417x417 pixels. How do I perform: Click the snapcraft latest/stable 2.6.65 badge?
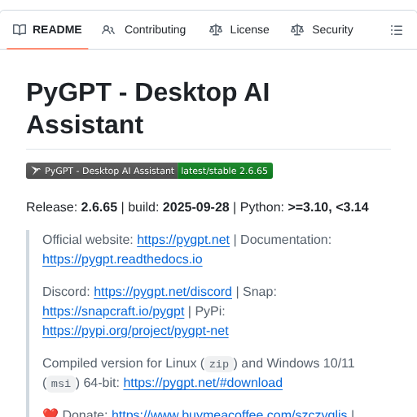(x=149, y=171)
